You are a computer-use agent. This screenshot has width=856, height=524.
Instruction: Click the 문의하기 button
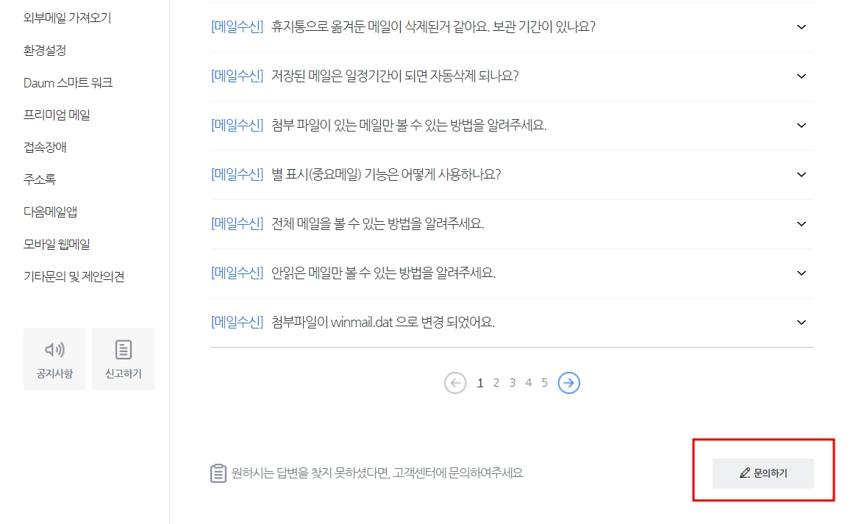763,473
